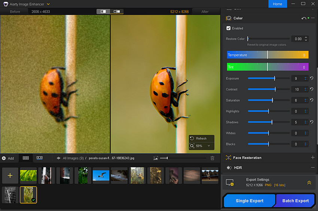This screenshot has width=318, height=211.
Task: Open the Contrast value options icon
Action: pyautogui.click(x=306, y=89)
